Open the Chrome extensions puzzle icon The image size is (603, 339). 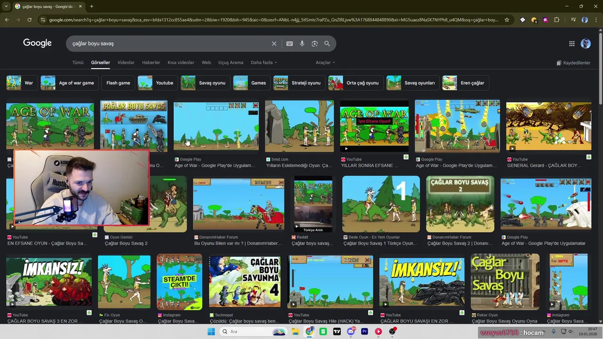pos(556,20)
